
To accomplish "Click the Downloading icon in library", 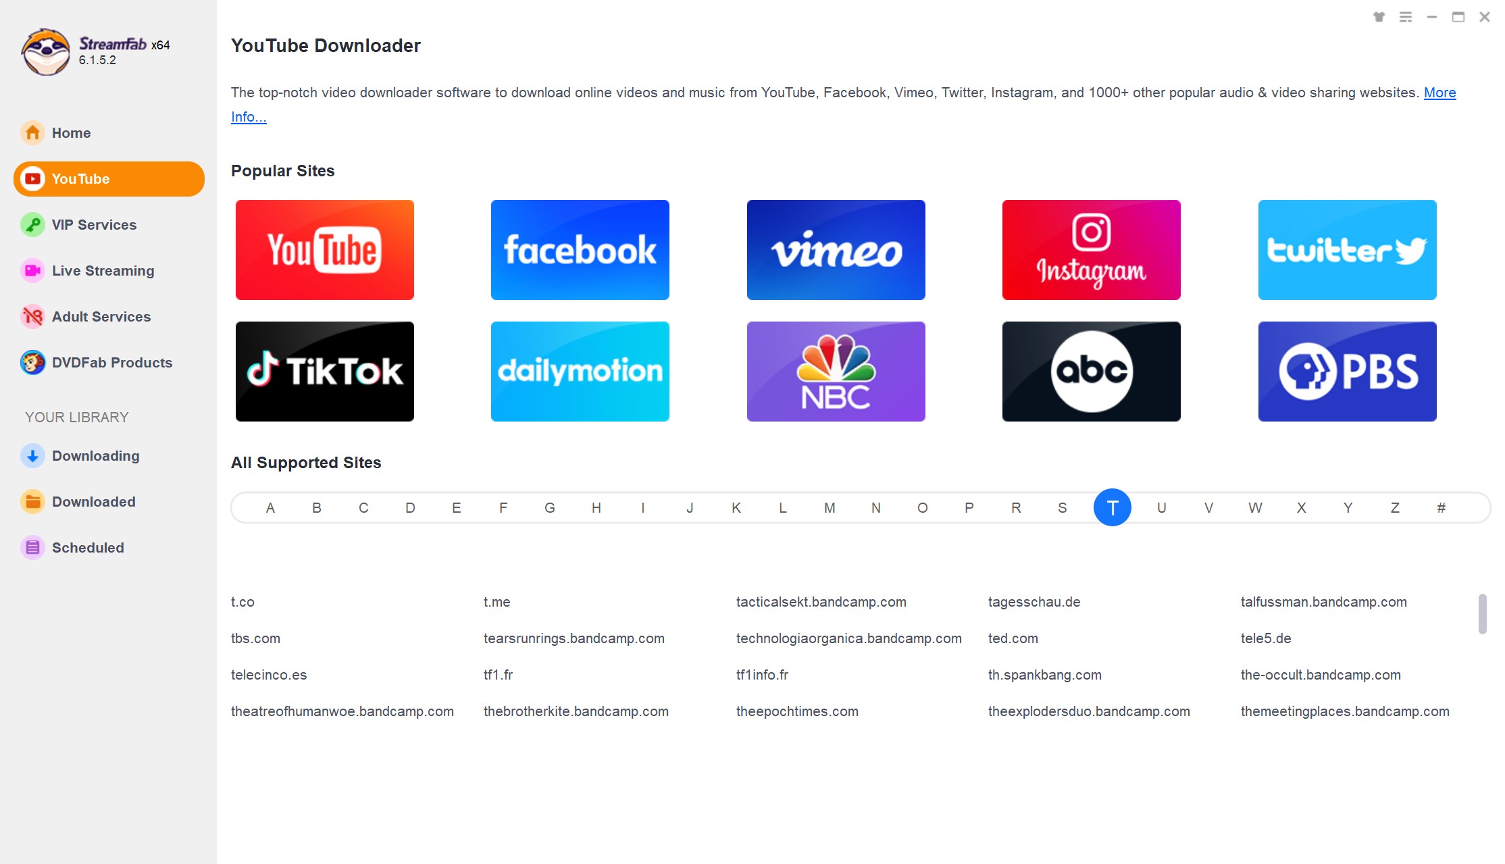I will tap(32, 456).
